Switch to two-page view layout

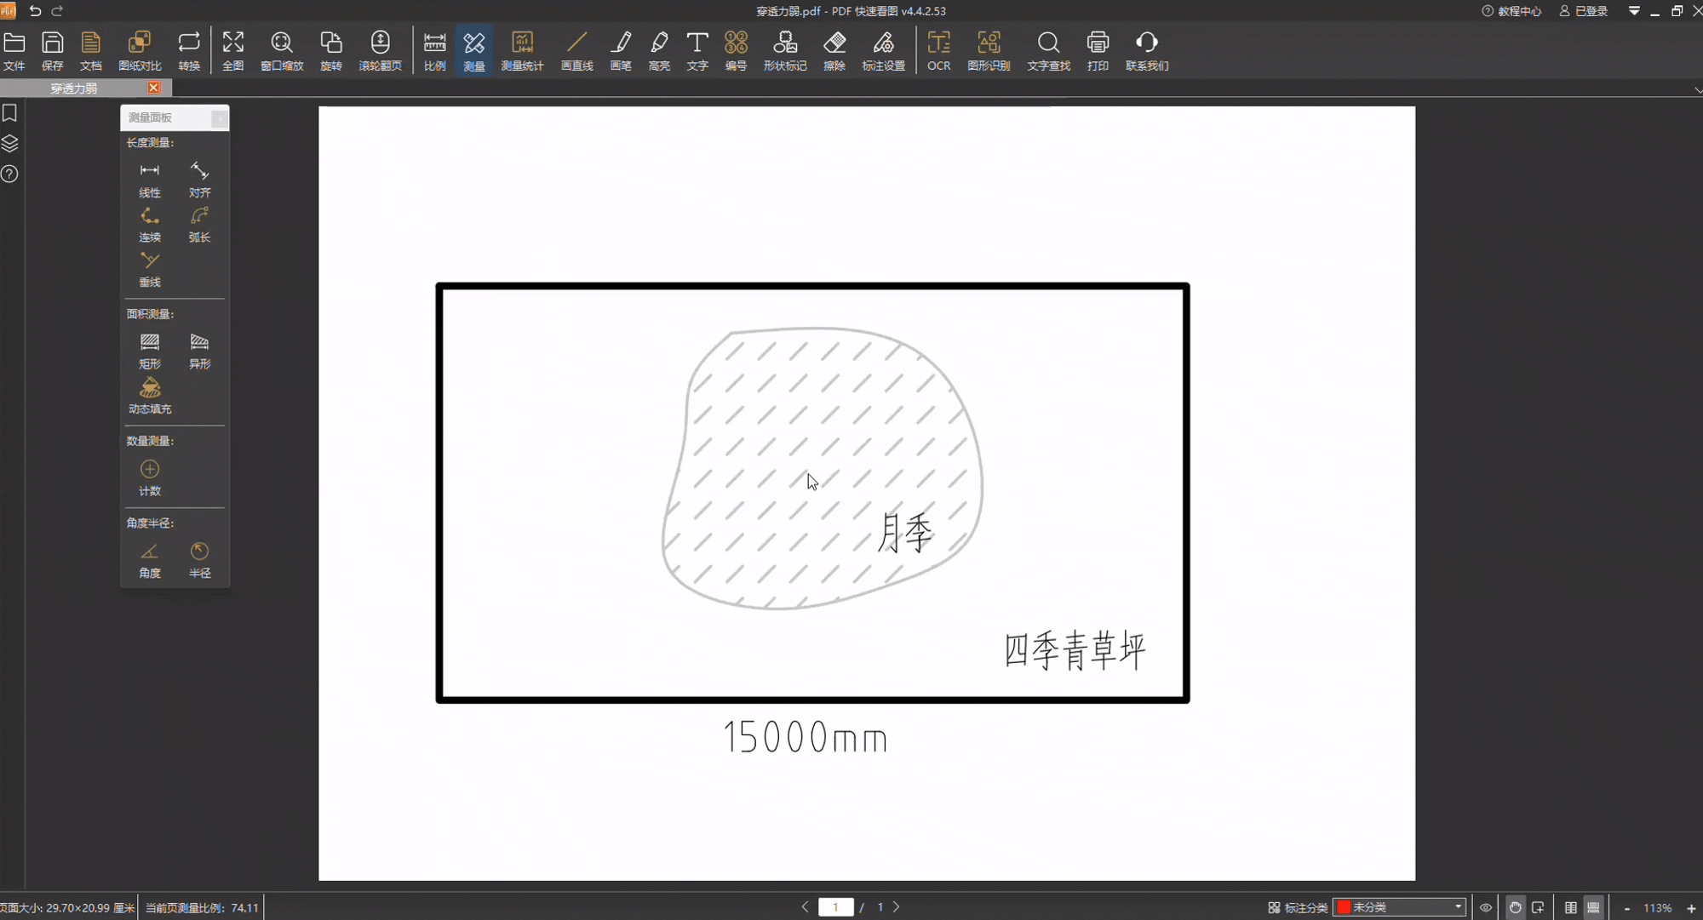[x=1571, y=908]
